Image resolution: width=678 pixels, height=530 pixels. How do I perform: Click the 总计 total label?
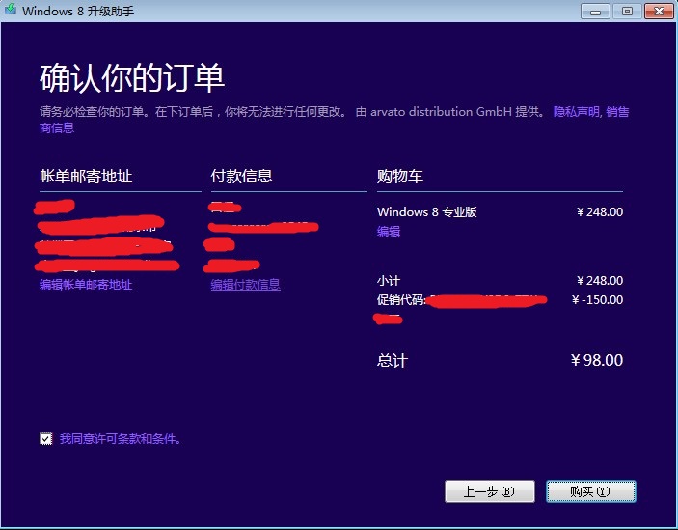[x=393, y=360]
